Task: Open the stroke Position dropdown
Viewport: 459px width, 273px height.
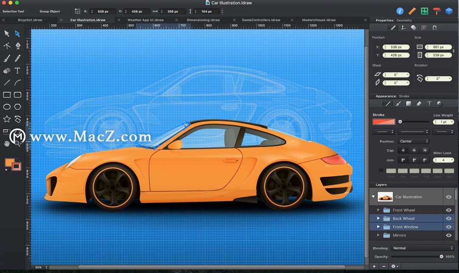Action: click(414, 141)
